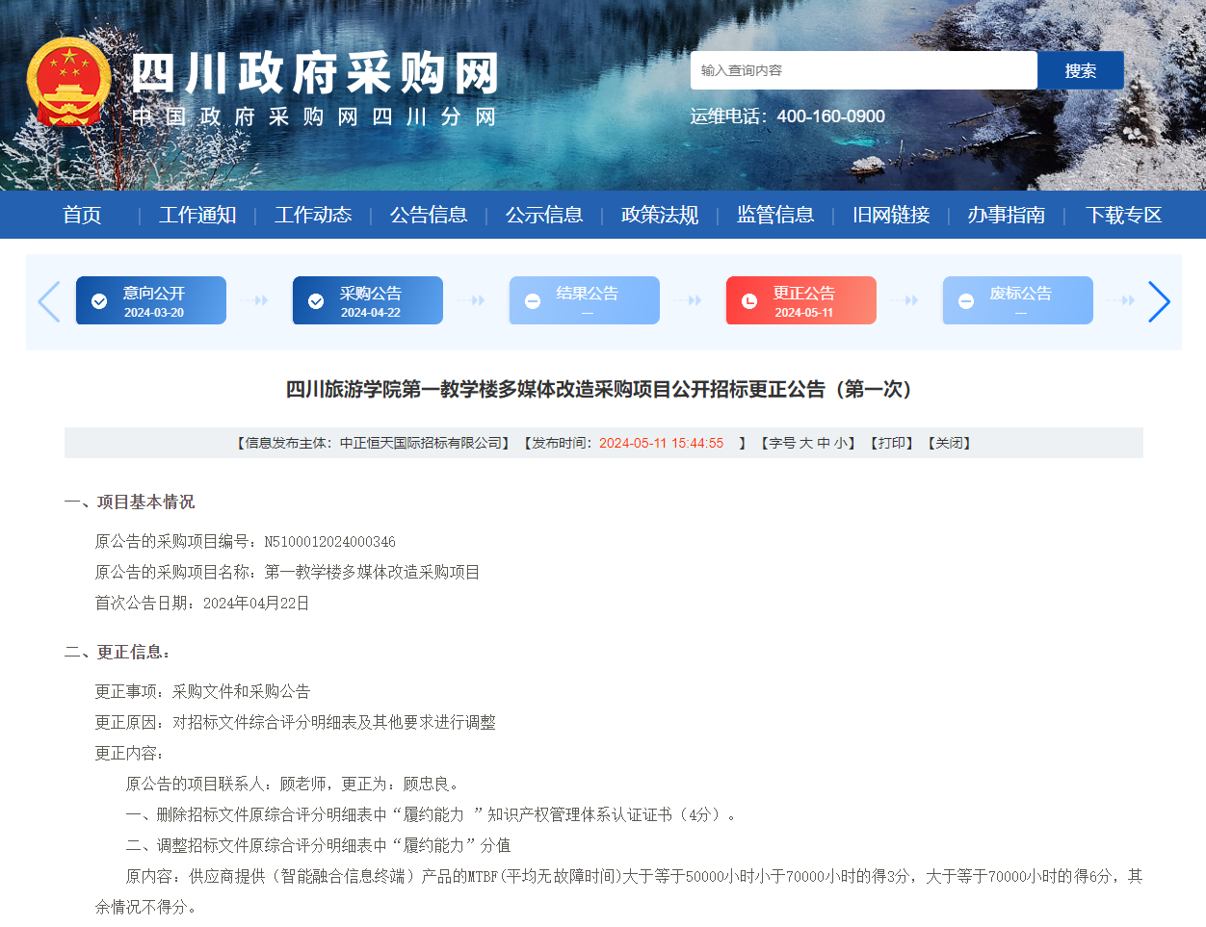The width and height of the screenshot is (1206, 927).
Task: Click the heading 一、项目基本情况
Action: pyautogui.click(x=129, y=502)
